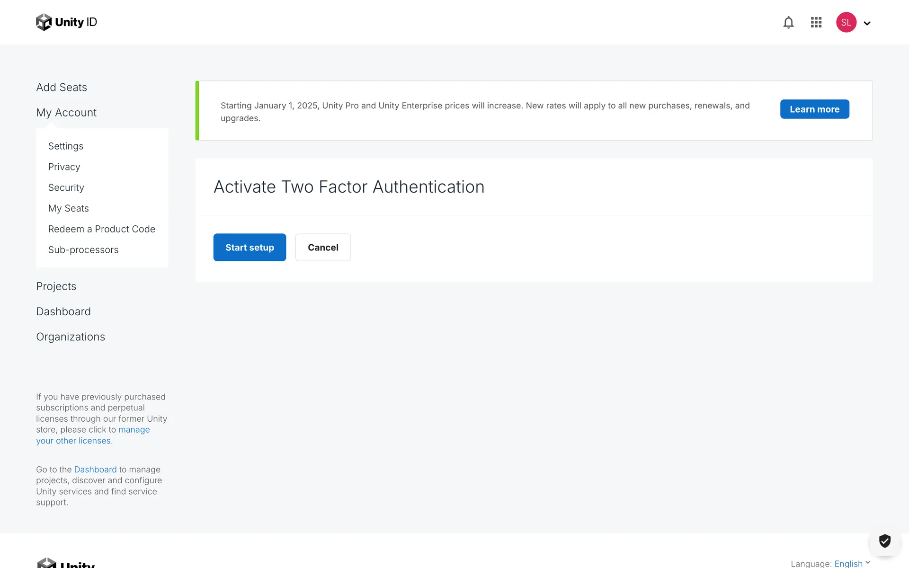The image size is (909, 568).
Task: Click the shield badge icon
Action: click(884, 541)
